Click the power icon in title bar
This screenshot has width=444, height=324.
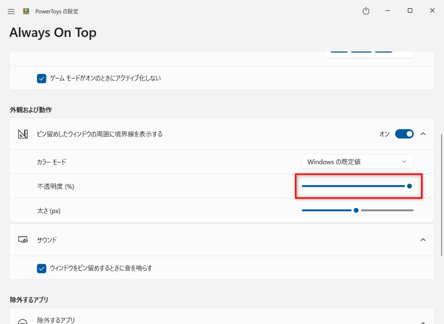(366, 11)
